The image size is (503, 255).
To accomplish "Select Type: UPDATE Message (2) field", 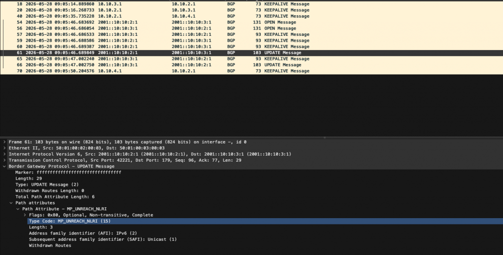I will coord(47,184).
